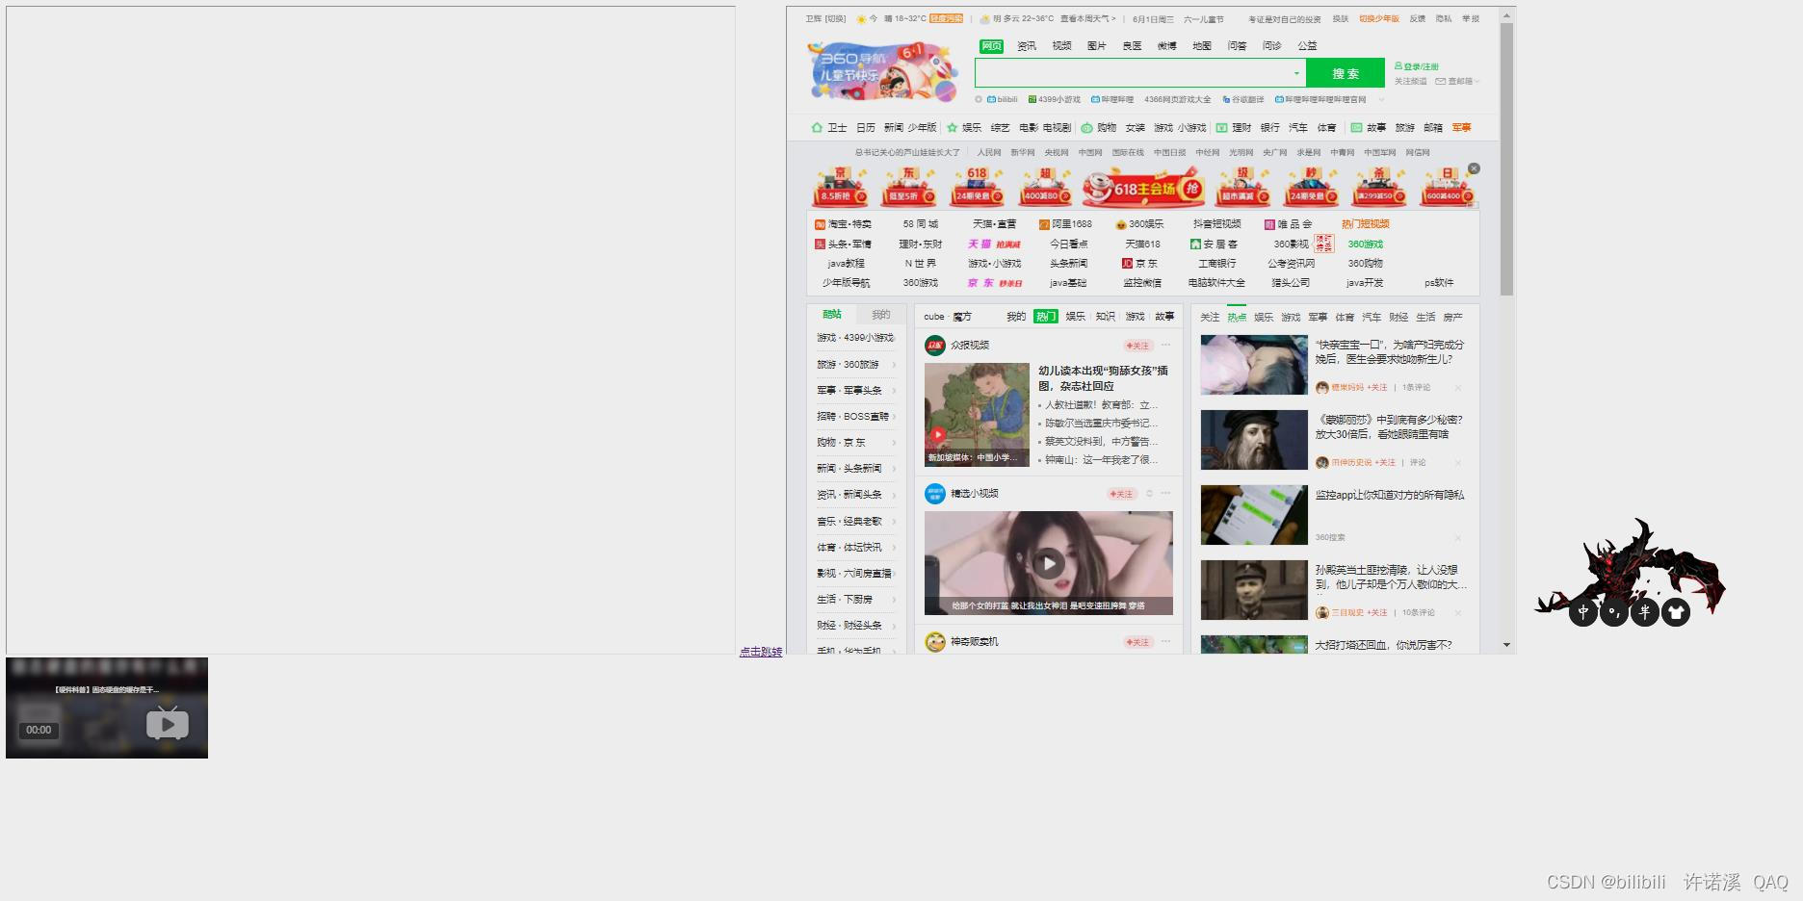Open 淘宝·特卖 site link
This screenshot has width=1803, height=901.
[843, 224]
